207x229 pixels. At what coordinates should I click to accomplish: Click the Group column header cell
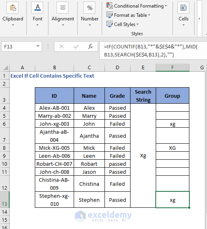173,96
